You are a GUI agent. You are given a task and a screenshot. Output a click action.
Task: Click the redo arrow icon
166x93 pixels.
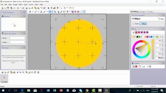[x=23, y=8]
